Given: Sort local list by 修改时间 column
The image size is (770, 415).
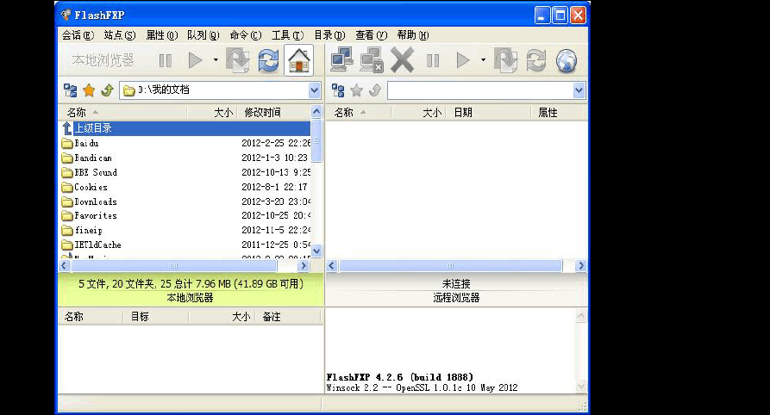Looking at the screenshot, I should click(x=274, y=112).
